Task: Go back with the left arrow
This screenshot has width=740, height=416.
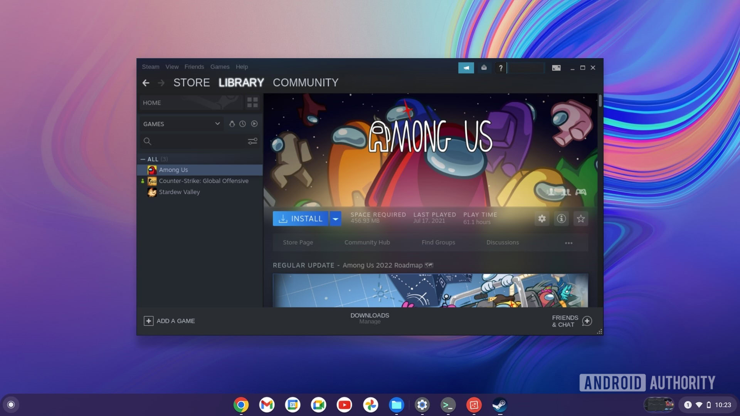Action: tap(146, 83)
